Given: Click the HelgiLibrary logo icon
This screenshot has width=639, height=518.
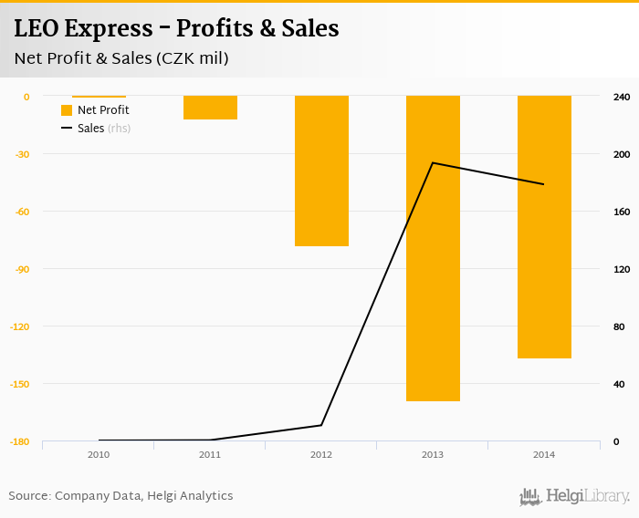Looking at the screenshot, I should point(530,496).
